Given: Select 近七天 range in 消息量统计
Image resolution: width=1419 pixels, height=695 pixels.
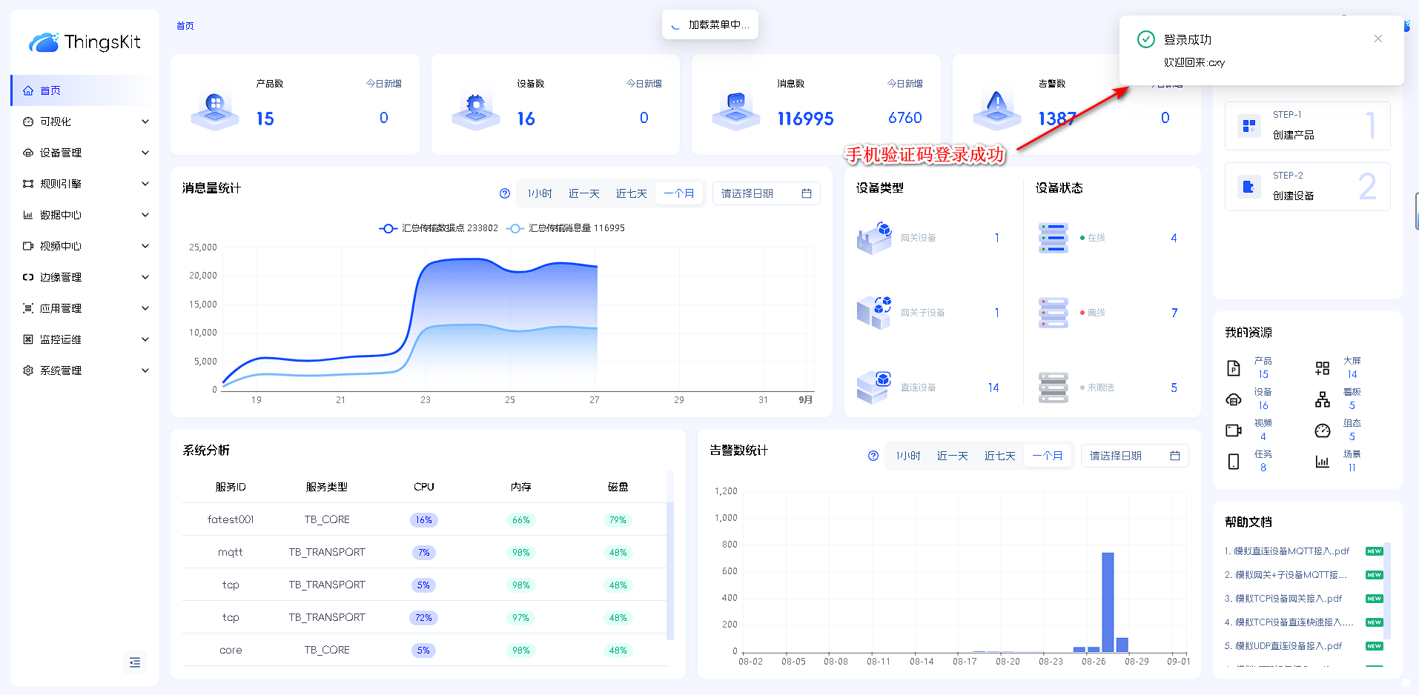Looking at the screenshot, I should click(x=631, y=193).
